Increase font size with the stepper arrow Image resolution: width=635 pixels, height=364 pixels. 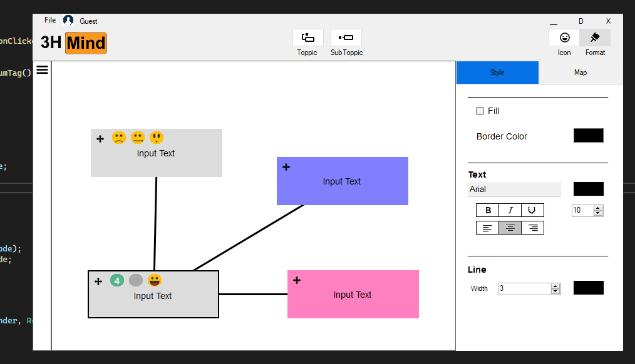[598, 208]
